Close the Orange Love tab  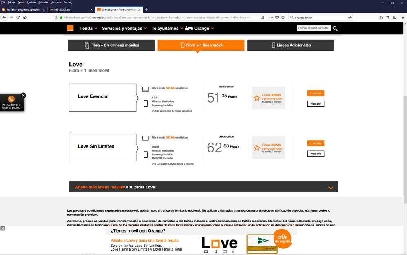tap(139, 10)
